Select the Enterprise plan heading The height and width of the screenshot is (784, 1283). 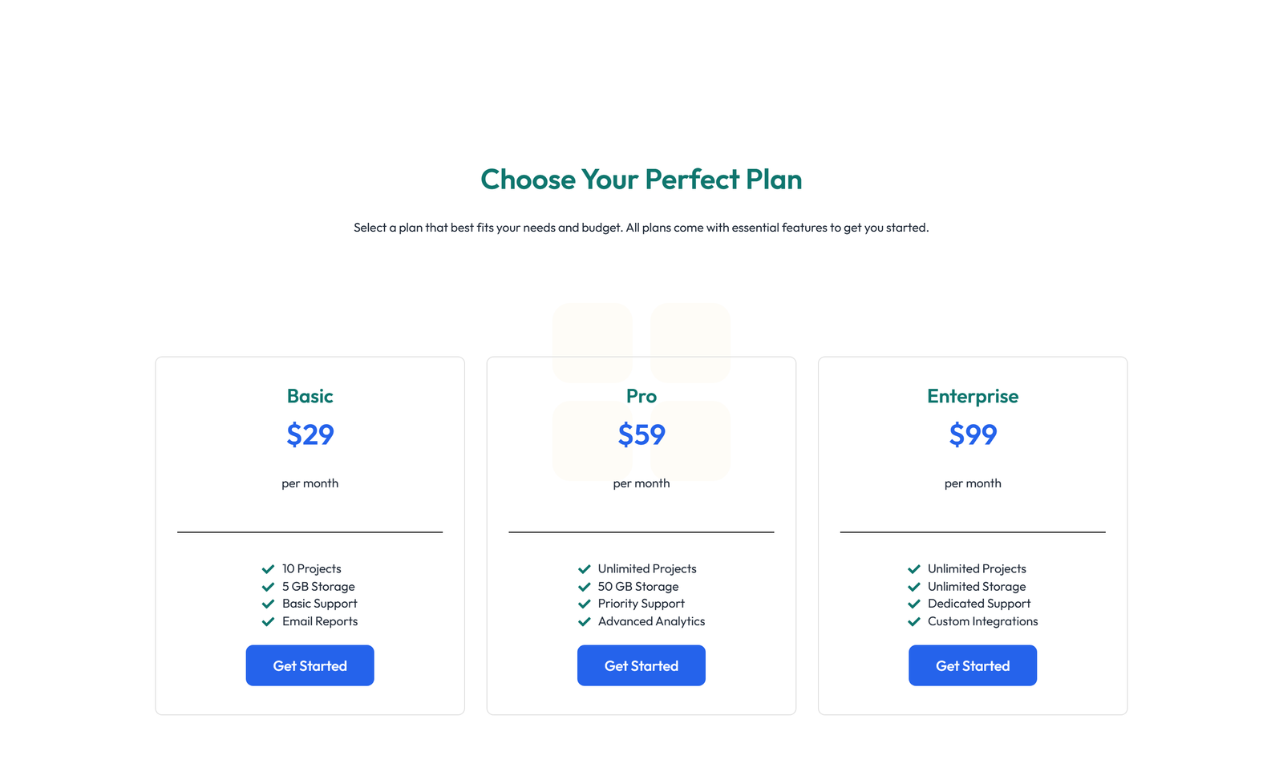(x=972, y=395)
